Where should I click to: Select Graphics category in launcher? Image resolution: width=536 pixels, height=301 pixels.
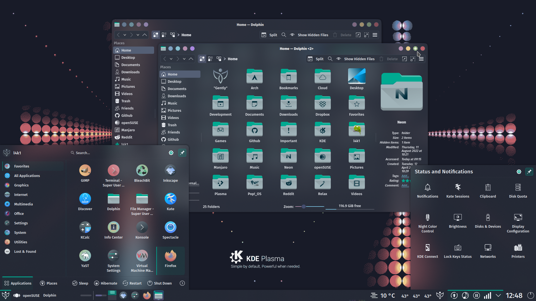coord(33,185)
